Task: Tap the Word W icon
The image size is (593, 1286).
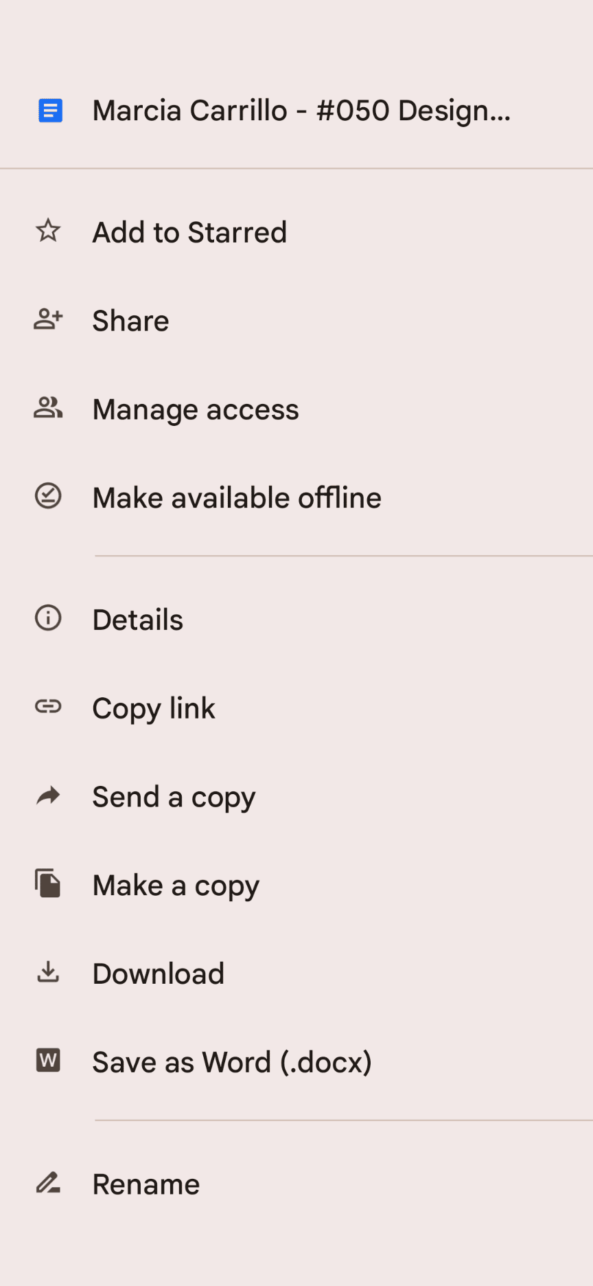Action: pyautogui.click(x=48, y=1061)
